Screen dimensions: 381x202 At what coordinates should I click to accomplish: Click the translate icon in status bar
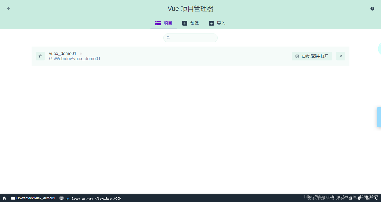[368, 198]
